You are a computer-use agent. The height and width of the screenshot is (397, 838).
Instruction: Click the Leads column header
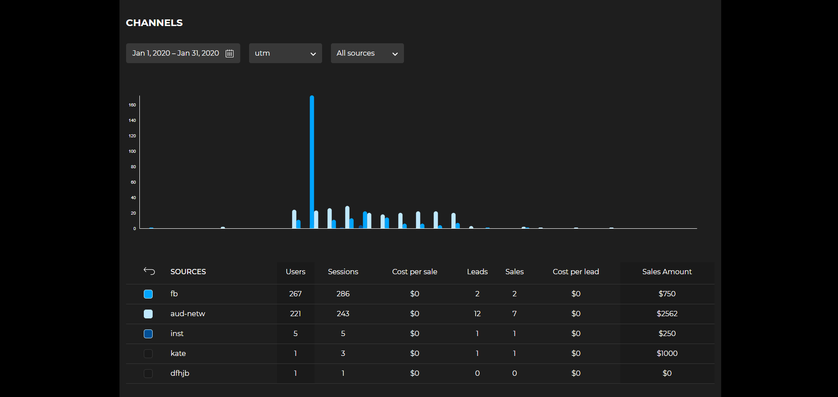477,272
